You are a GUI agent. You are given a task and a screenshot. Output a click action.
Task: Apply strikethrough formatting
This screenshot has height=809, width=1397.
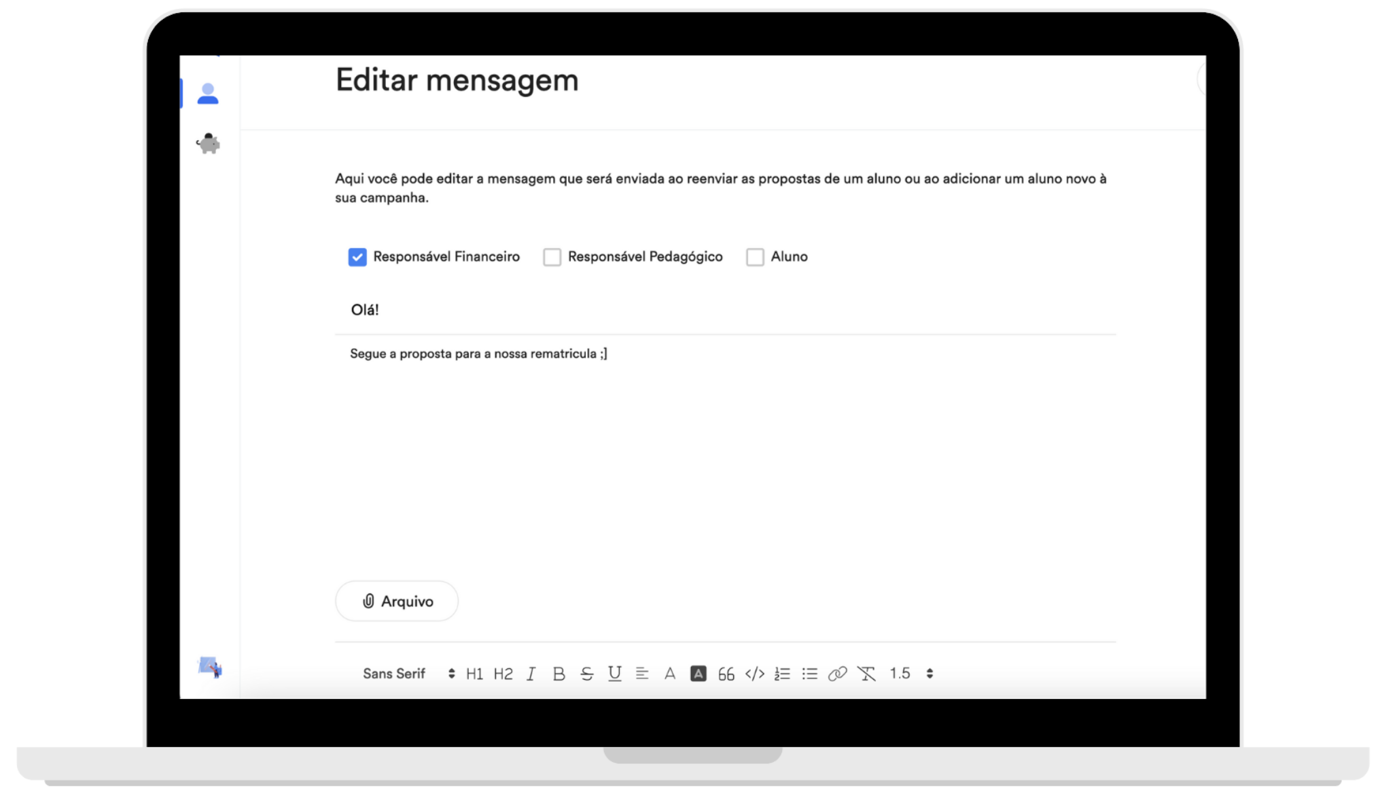point(587,674)
